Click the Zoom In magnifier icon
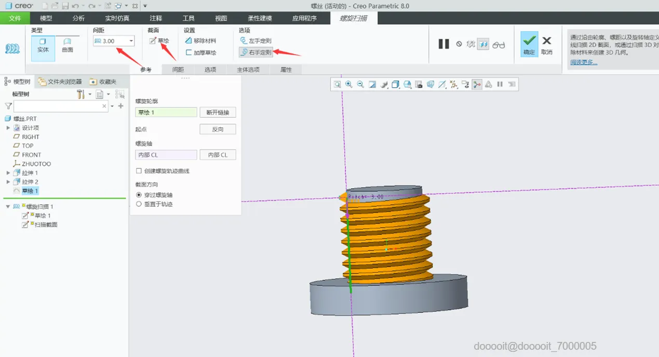This screenshot has height=357, width=659. coord(349,85)
